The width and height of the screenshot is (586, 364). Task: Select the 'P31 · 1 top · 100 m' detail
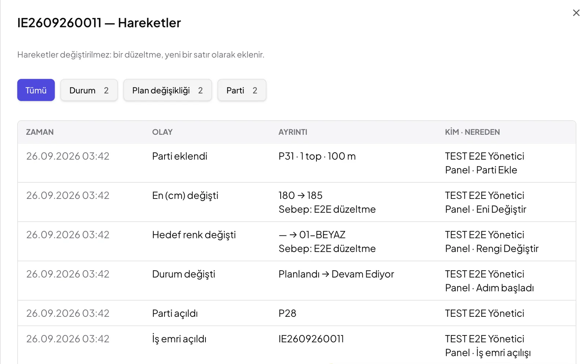pyautogui.click(x=317, y=156)
